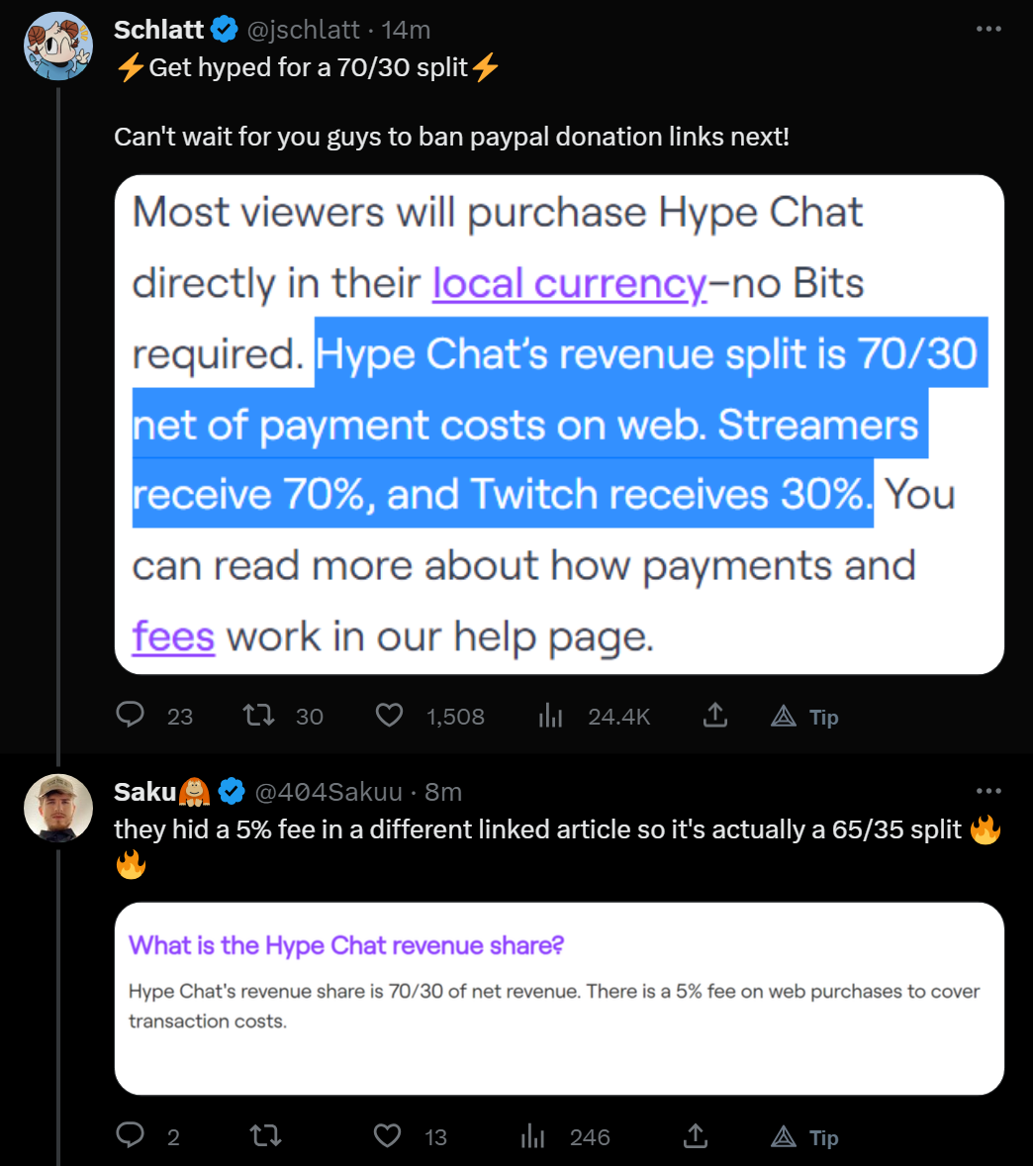The width and height of the screenshot is (1033, 1166).
Task: Like Saku's reply with 13 likes
Action: pyautogui.click(x=387, y=1135)
